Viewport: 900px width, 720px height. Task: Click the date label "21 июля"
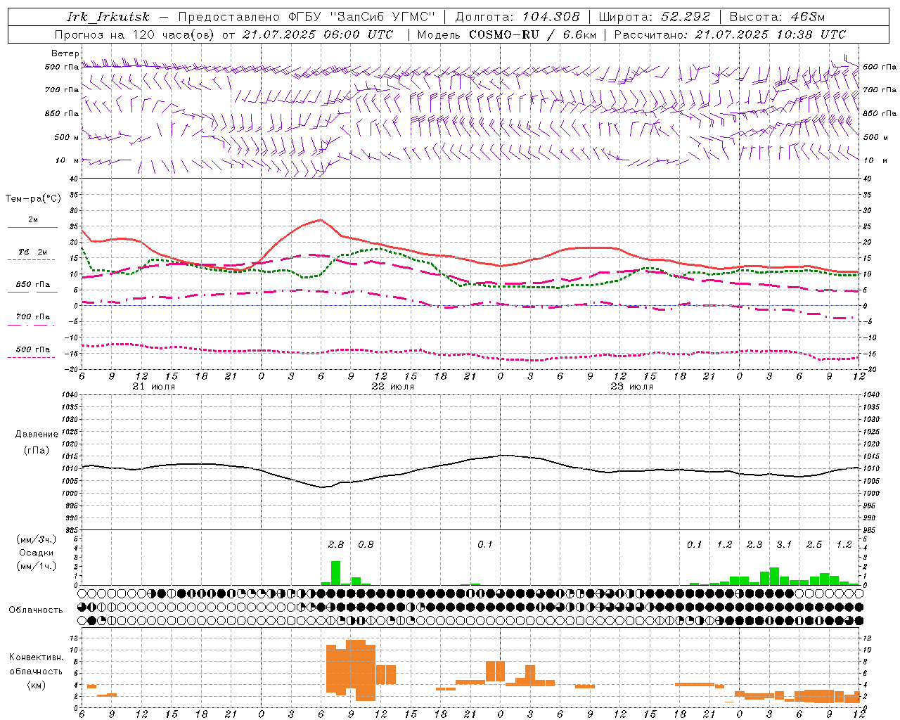click(x=154, y=387)
